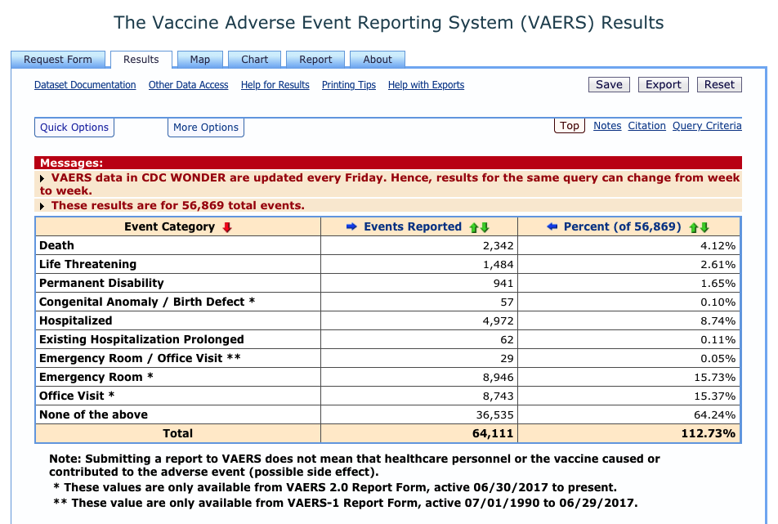
Task: Open Help with Exports link
Action: [x=427, y=85]
